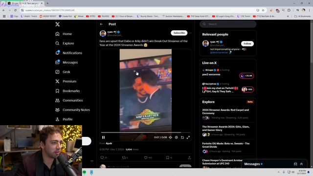Open Bounty Board bookmark

click(148, 16)
